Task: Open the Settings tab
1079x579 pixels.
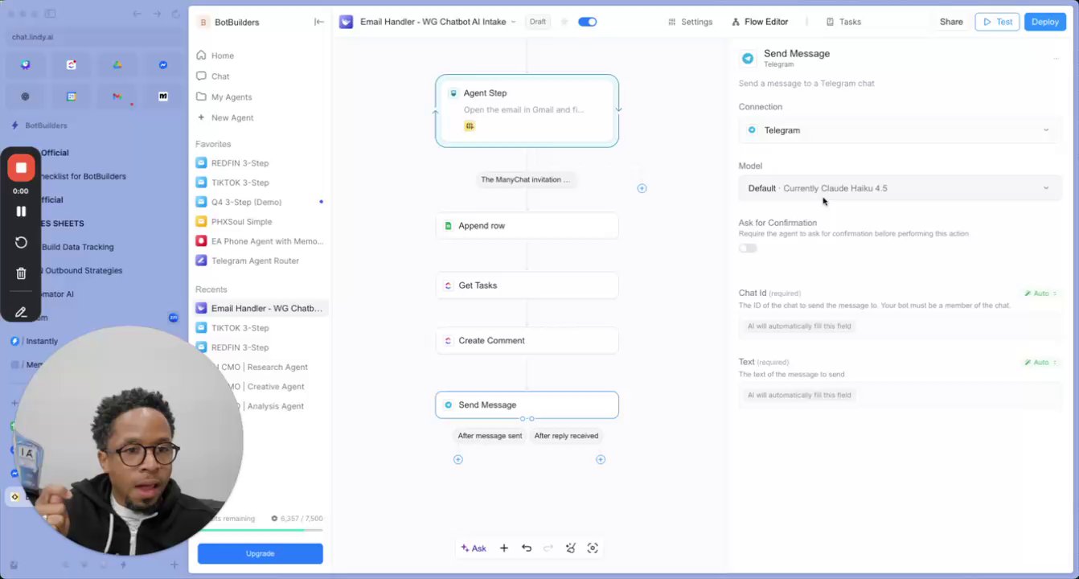Action: (690, 22)
